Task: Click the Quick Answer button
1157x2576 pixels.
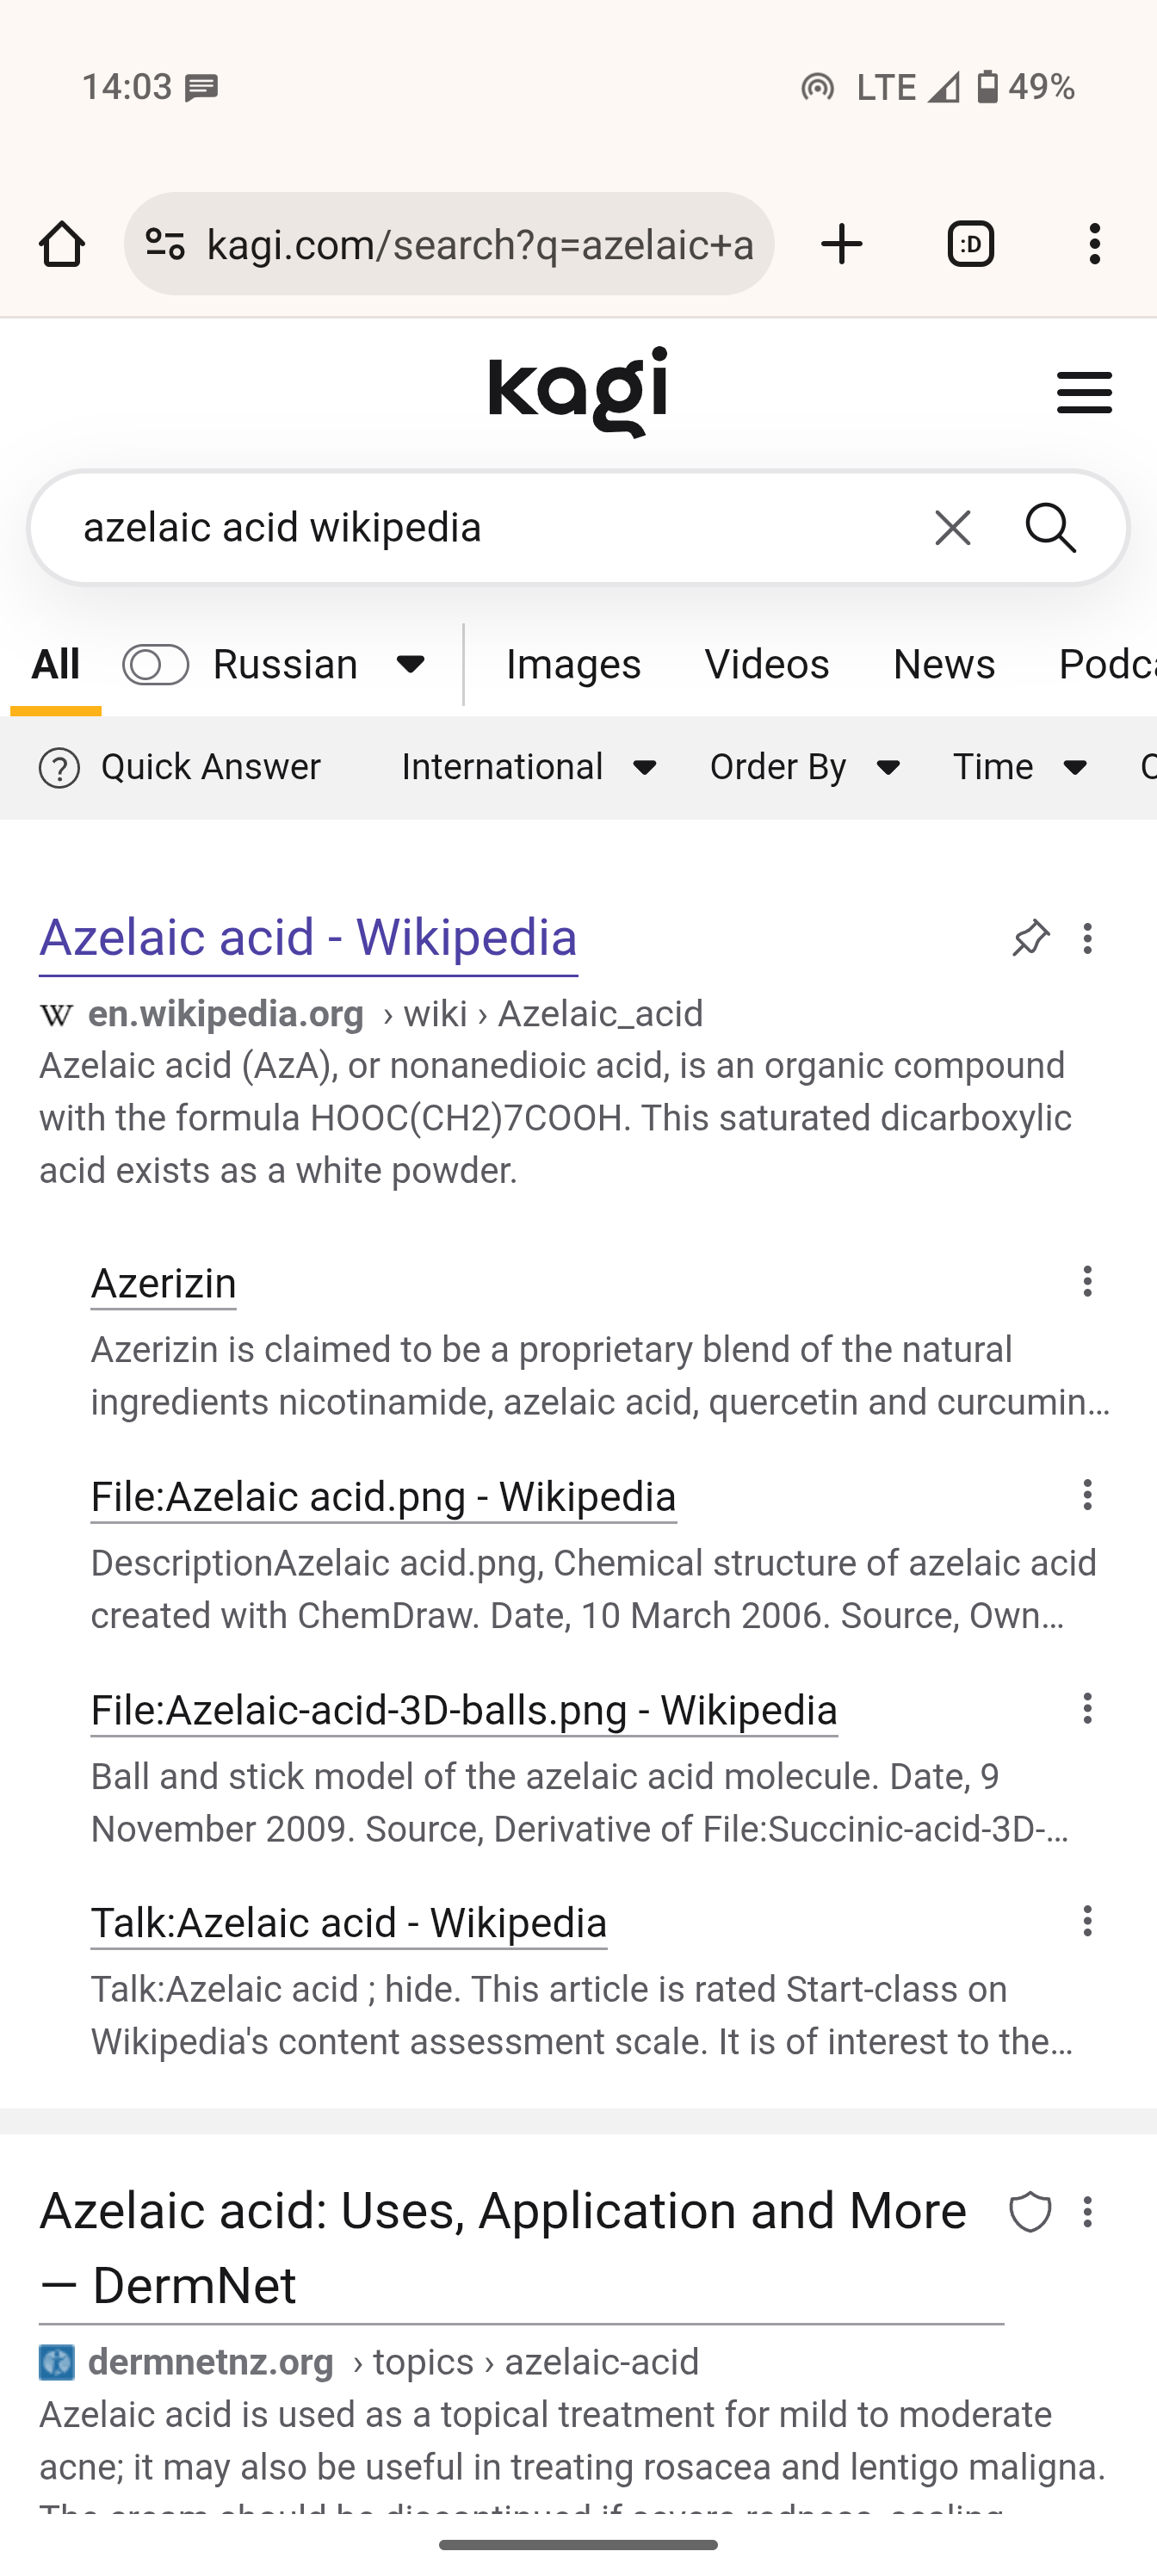Action: pyautogui.click(x=181, y=768)
